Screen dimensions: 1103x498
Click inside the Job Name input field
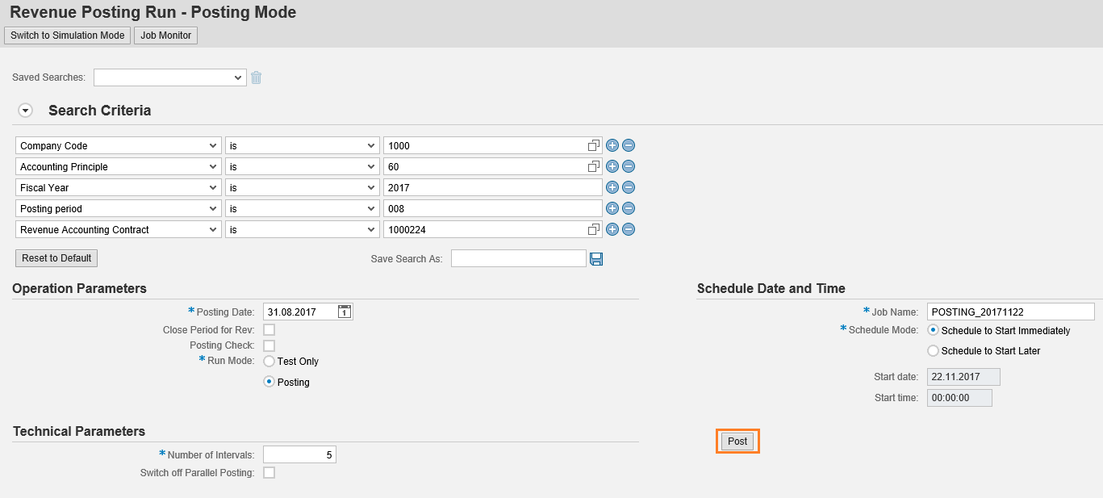pos(1011,311)
